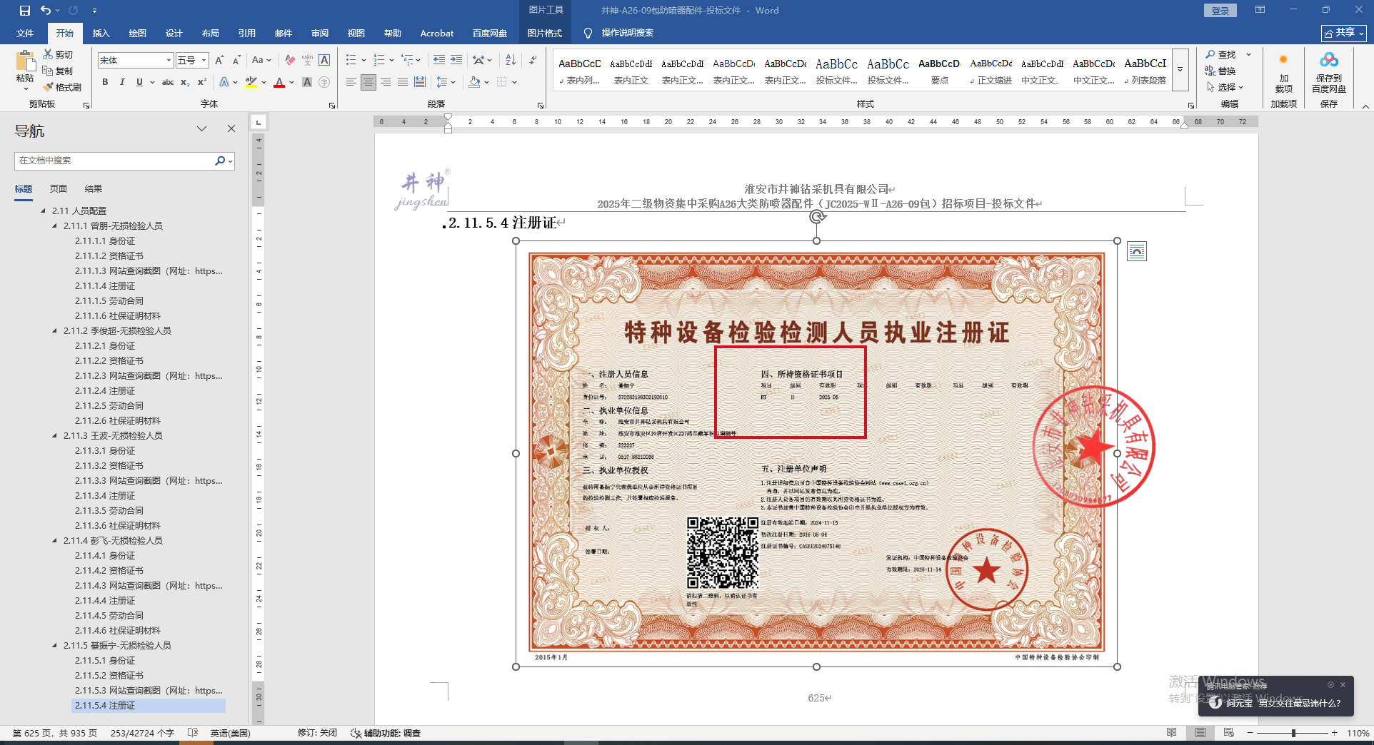
Task: Click the Save icon in title bar
Action: (x=25, y=10)
